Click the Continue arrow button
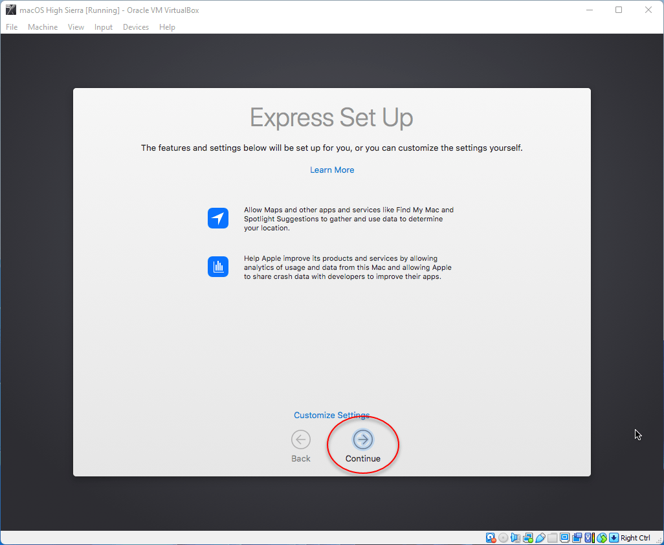 pyautogui.click(x=363, y=439)
